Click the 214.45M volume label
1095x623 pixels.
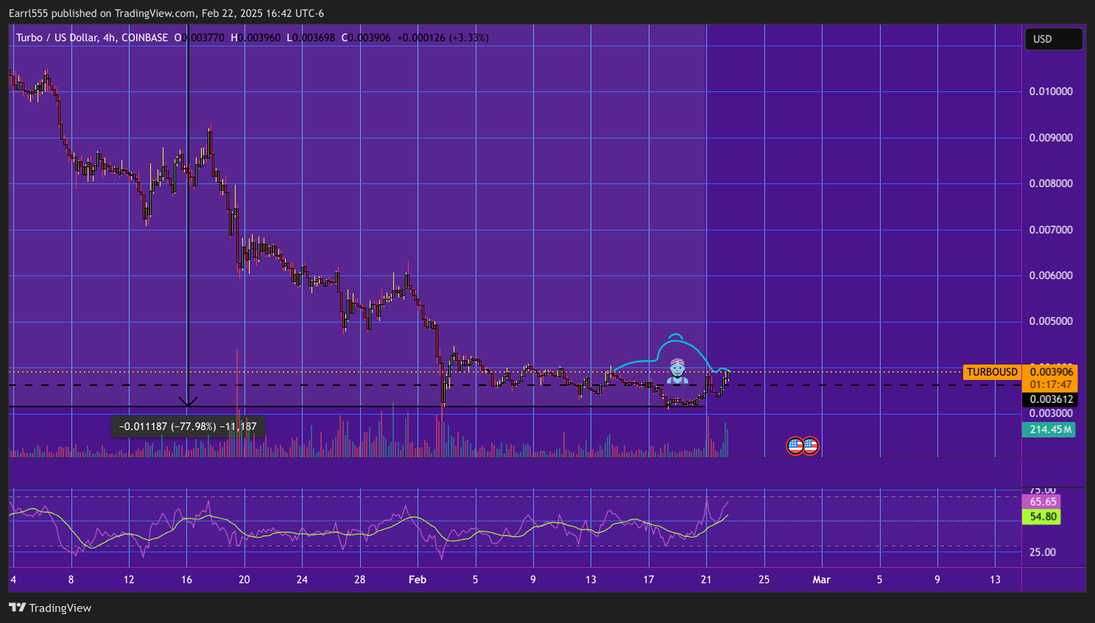1049,429
